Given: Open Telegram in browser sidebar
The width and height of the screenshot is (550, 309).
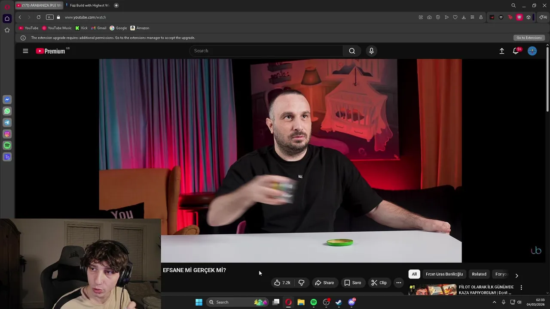Looking at the screenshot, I should tap(7, 123).
